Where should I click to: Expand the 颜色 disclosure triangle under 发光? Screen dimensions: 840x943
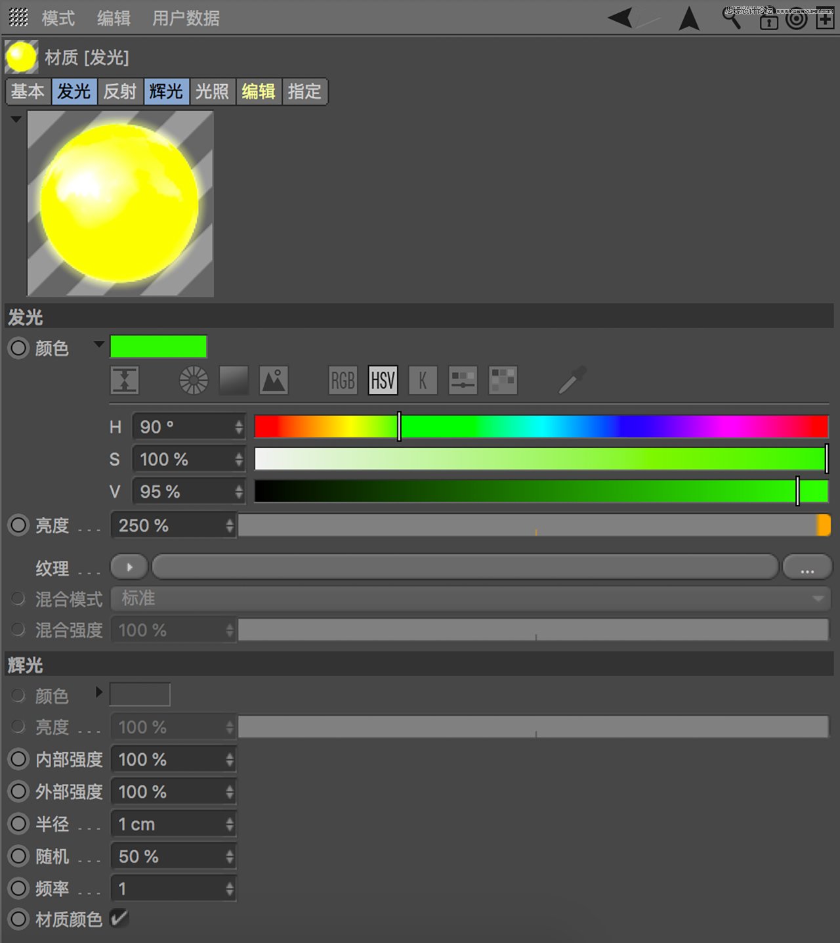pyautogui.click(x=98, y=344)
